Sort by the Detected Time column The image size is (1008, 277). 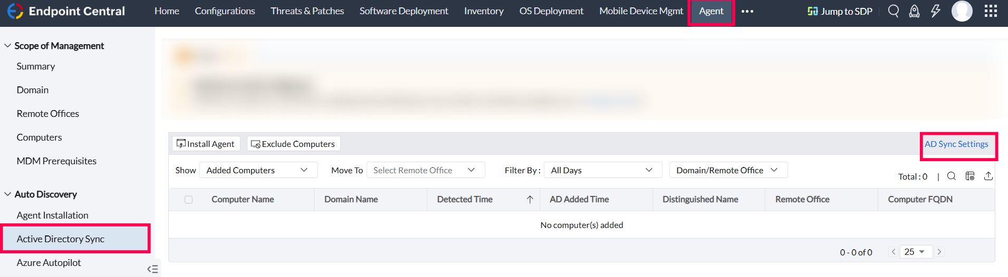tap(465, 200)
